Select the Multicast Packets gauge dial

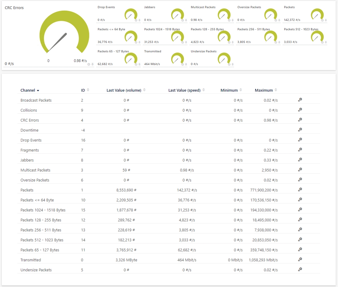click(224, 14)
